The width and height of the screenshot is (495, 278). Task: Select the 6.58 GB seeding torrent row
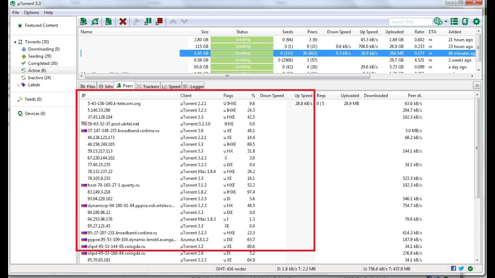click(277, 60)
